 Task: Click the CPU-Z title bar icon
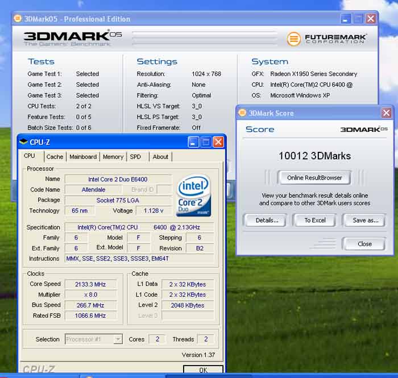24,142
